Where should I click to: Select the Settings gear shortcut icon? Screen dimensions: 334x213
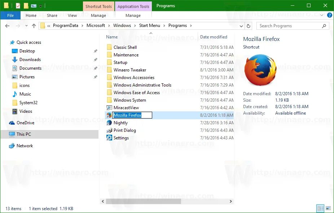coord(109,138)
